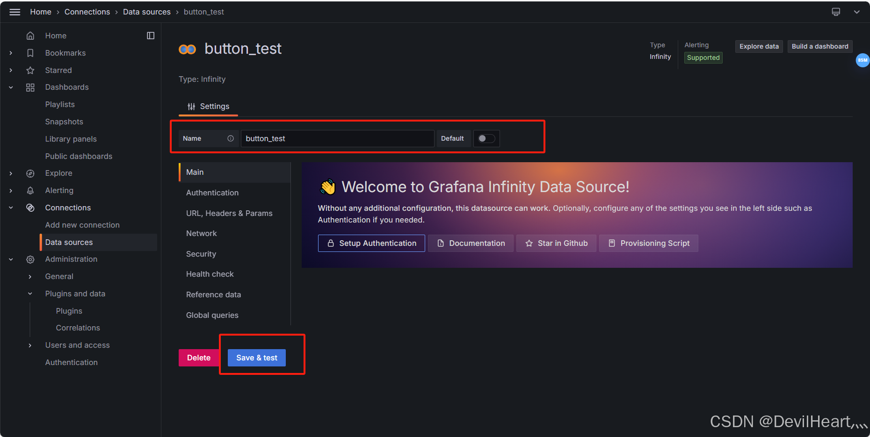Click the dock sidebar panel icon
Image resolution: width=870 pixels, height=437 pixels.
coord(151,36)
